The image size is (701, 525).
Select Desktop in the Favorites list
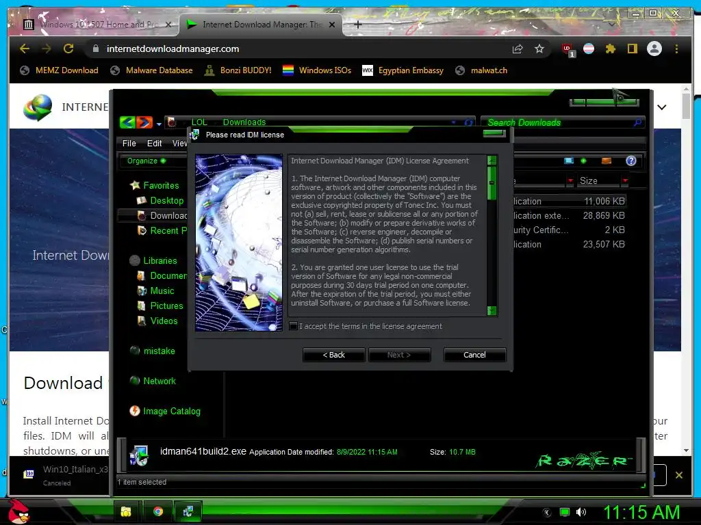(167, 200)
